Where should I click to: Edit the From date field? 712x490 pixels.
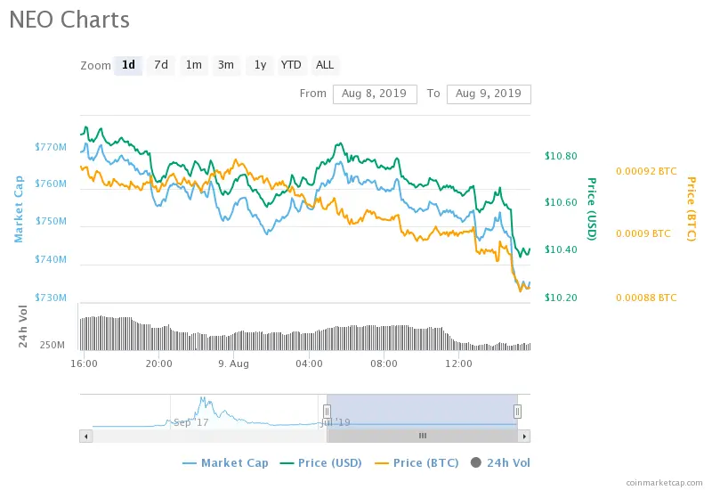point(375,94)
